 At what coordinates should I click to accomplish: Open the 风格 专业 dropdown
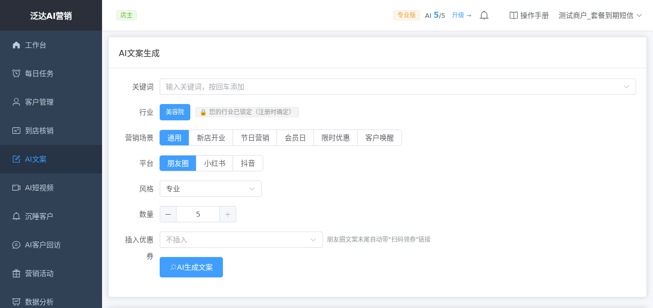click(x=211, y=189)
